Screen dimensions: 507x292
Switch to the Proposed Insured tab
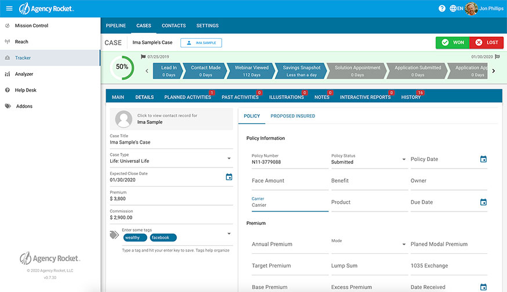tap(292, 116)
